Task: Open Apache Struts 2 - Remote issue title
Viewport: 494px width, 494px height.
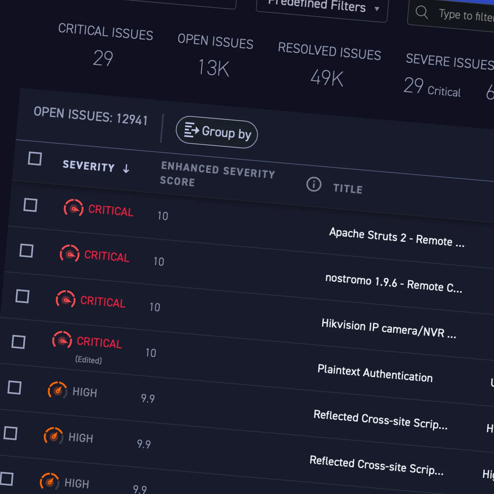Action: pyautogui.click(x=397, y=237)
